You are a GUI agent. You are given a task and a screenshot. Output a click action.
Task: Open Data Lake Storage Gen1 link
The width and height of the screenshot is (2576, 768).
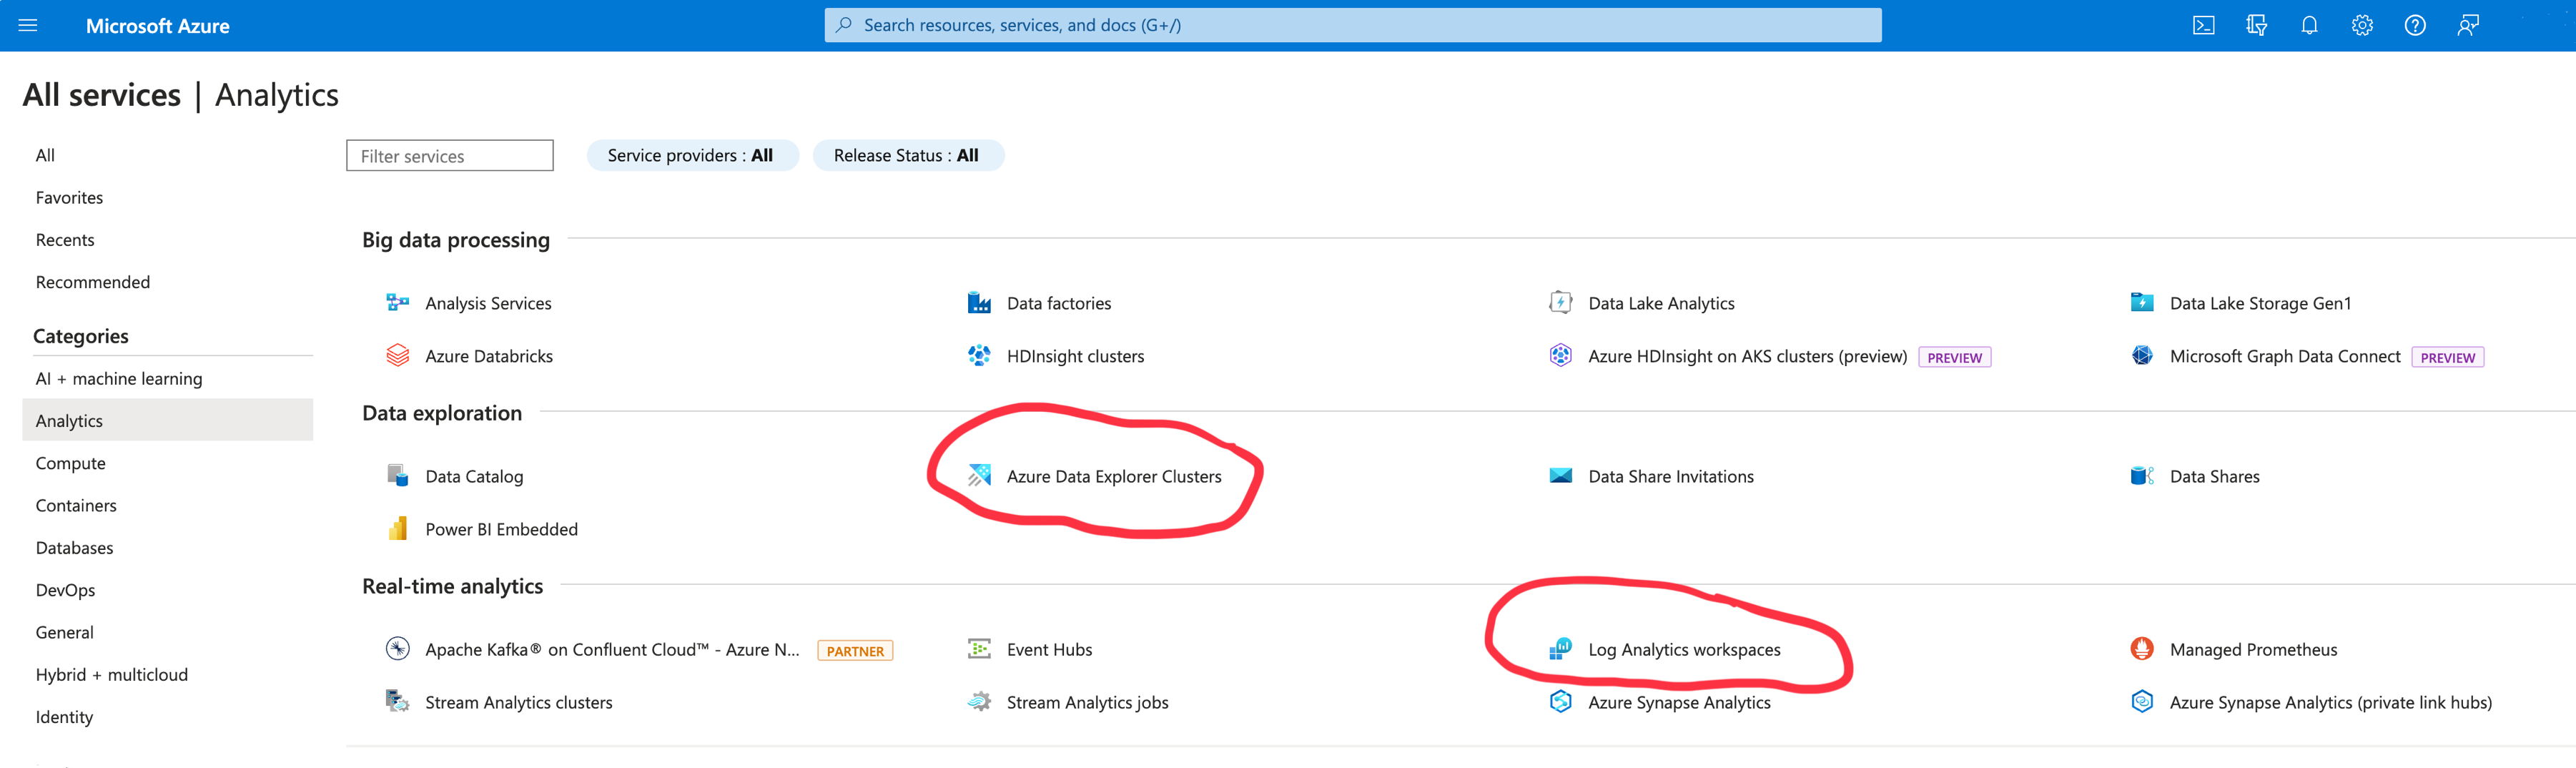[x=2260, y=303]
